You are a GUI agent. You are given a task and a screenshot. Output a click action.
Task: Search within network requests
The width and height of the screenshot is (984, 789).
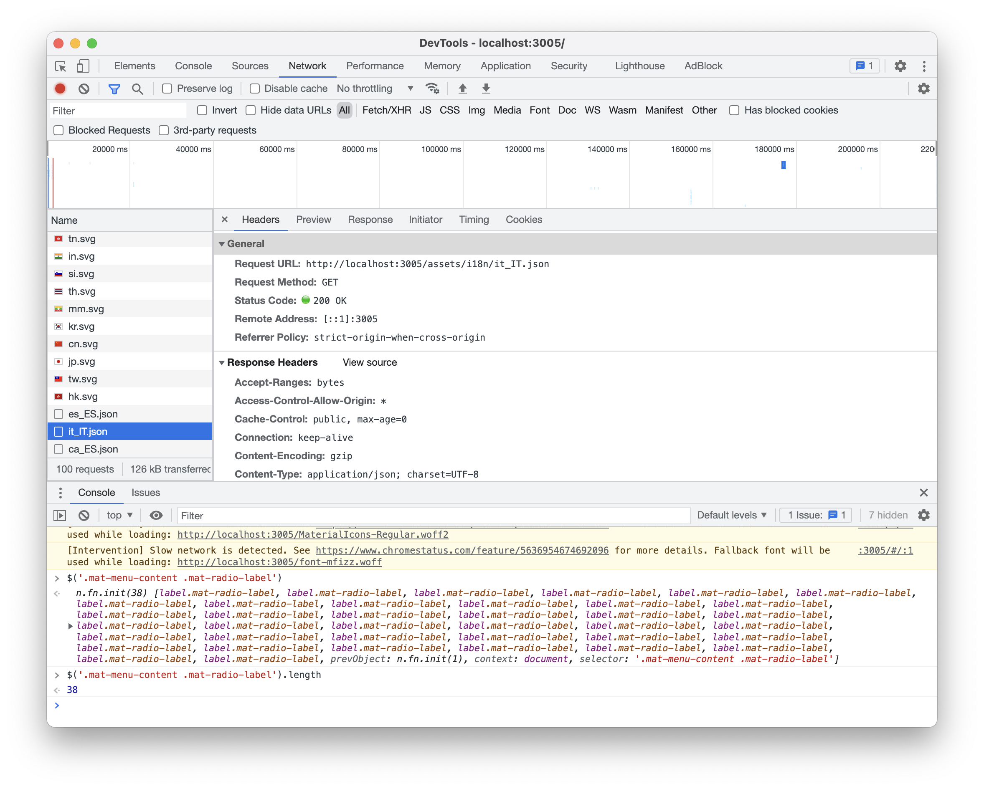pos(137,89)
